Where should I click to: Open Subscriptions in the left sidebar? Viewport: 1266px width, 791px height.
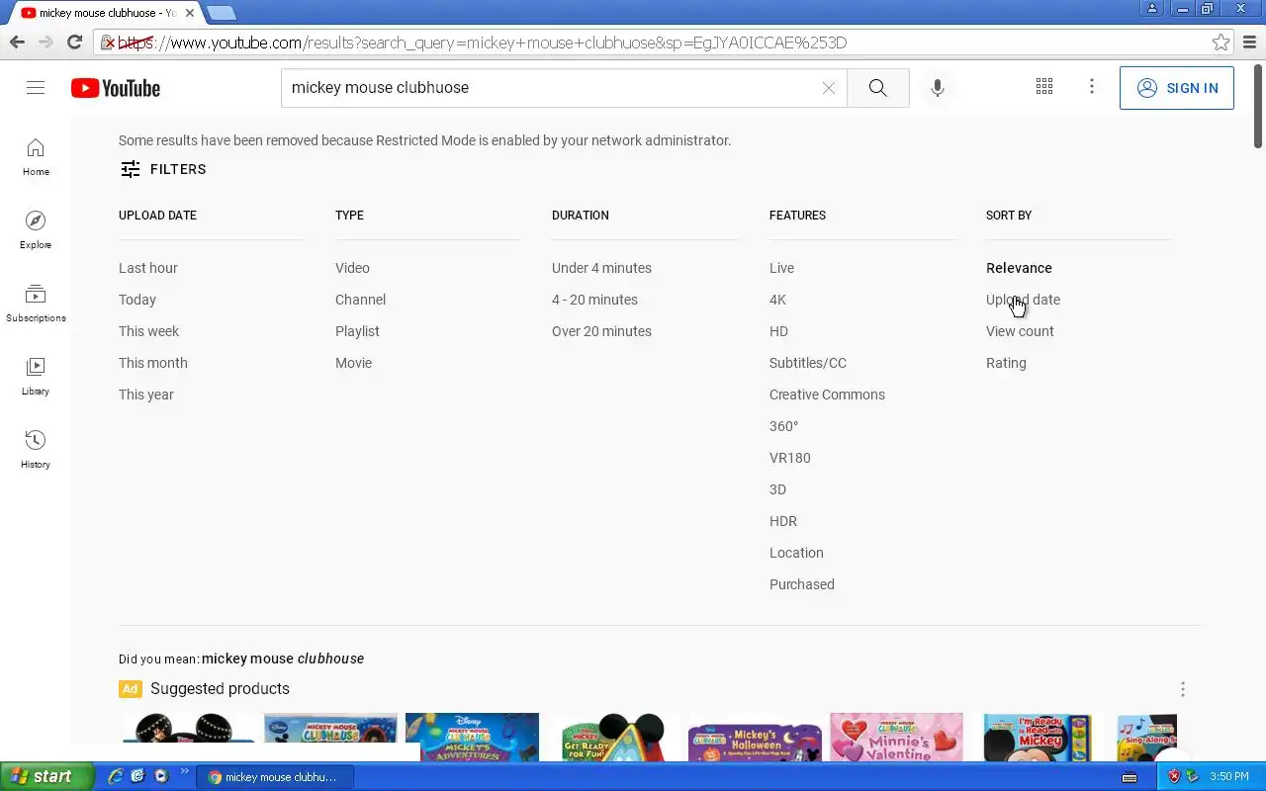click(36, 304)
